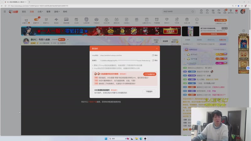251x141 pixels.
Task: Click the Windows Start button
Action: (x=106, y=138)
